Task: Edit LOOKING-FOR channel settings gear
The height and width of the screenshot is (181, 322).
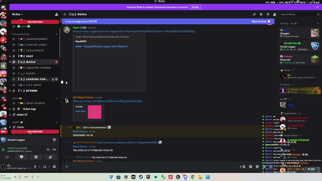Action: coord(56,79)
